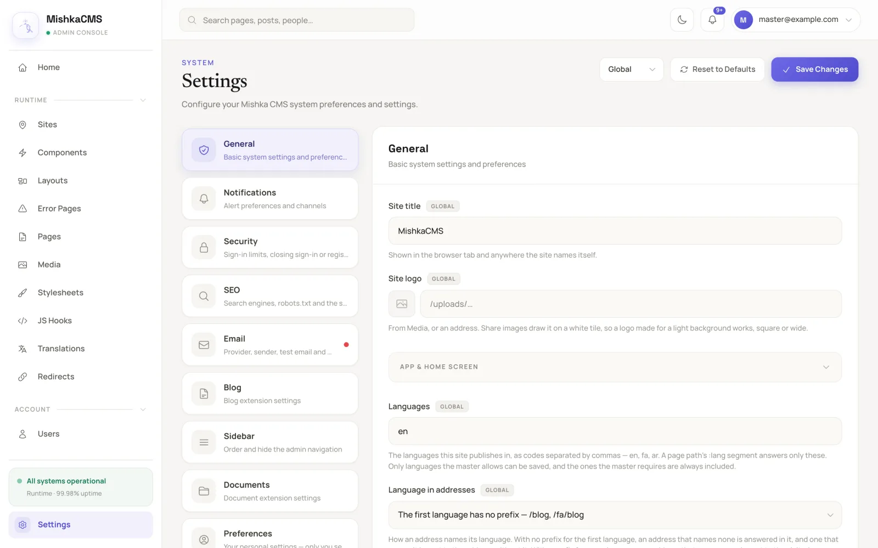The image size is (878, 548).
Task: Click the Stylesheets brush icon
Action: [x=22, y=293]
